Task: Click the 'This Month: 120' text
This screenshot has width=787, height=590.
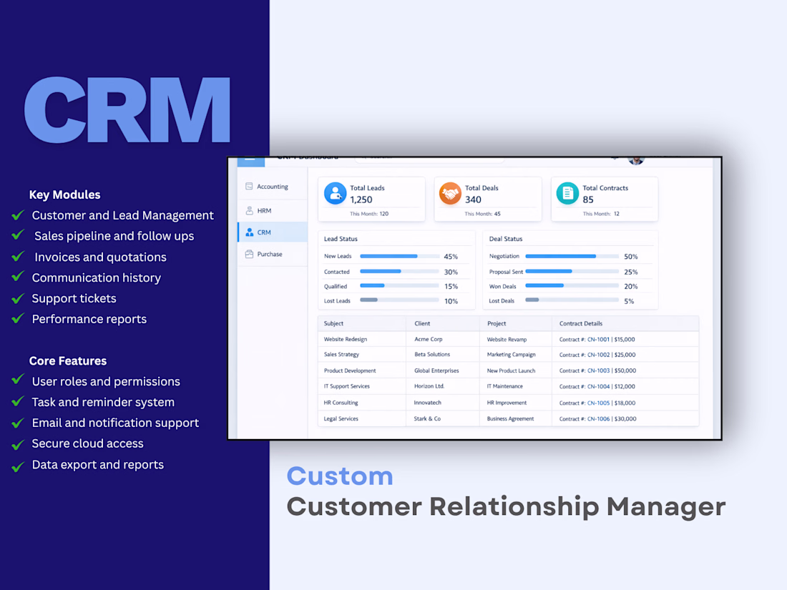Action: point(369,214)
